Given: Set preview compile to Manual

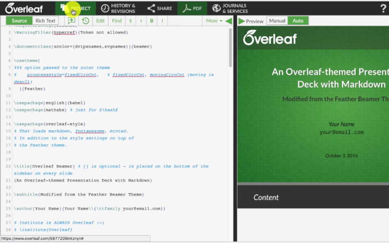Looking at the screenshot, I should point(277,21).
